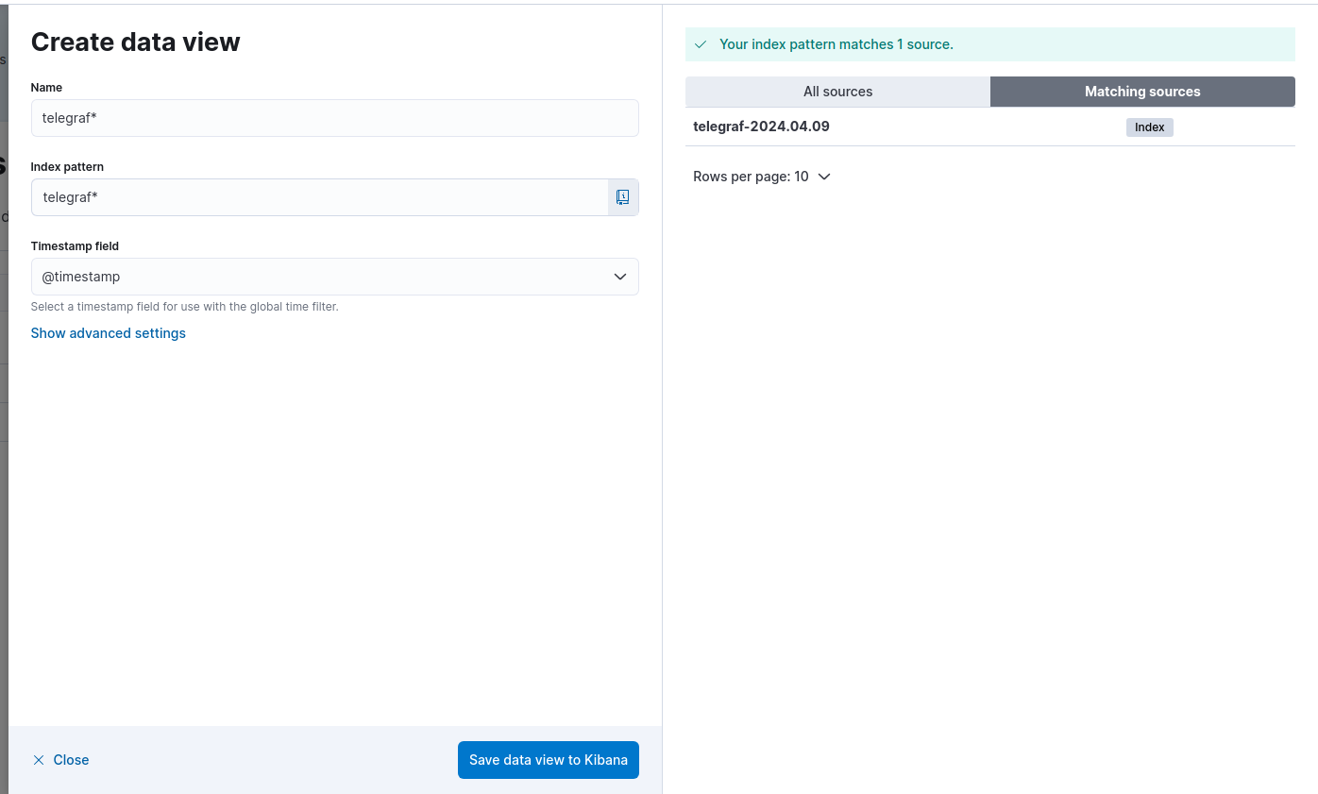This screenshot has height=794, width=1318.
Task: Expand the Rows per page selector
Action: (761, 177)
